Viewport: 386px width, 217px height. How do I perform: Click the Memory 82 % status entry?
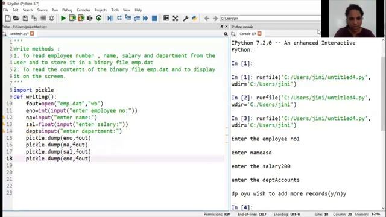pos(367,215)
